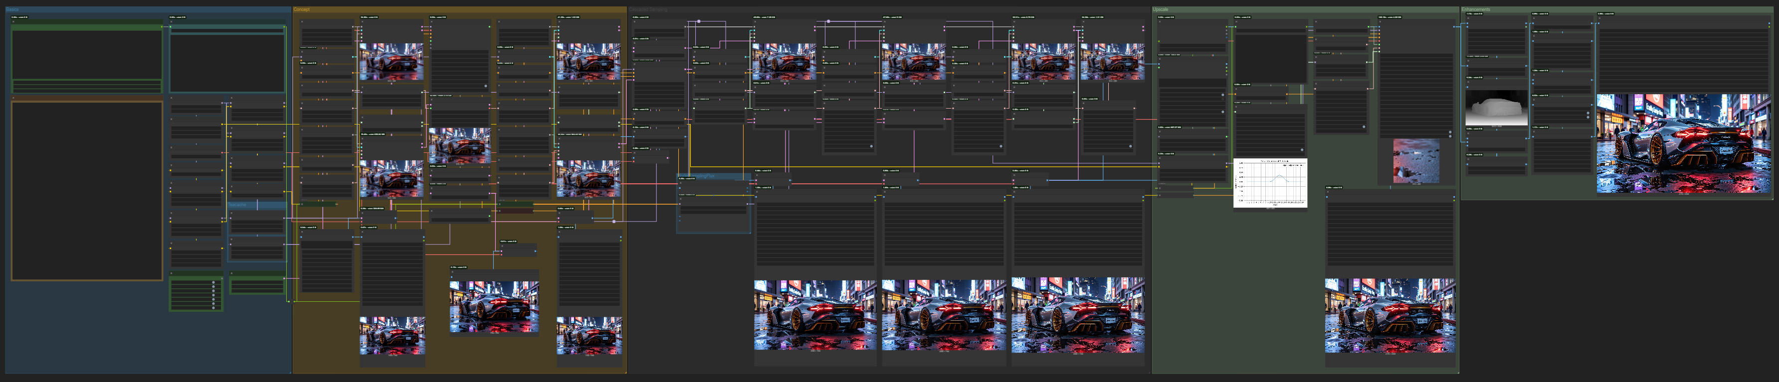Open top-right car preview in Concept group

[x=589, y=61]
